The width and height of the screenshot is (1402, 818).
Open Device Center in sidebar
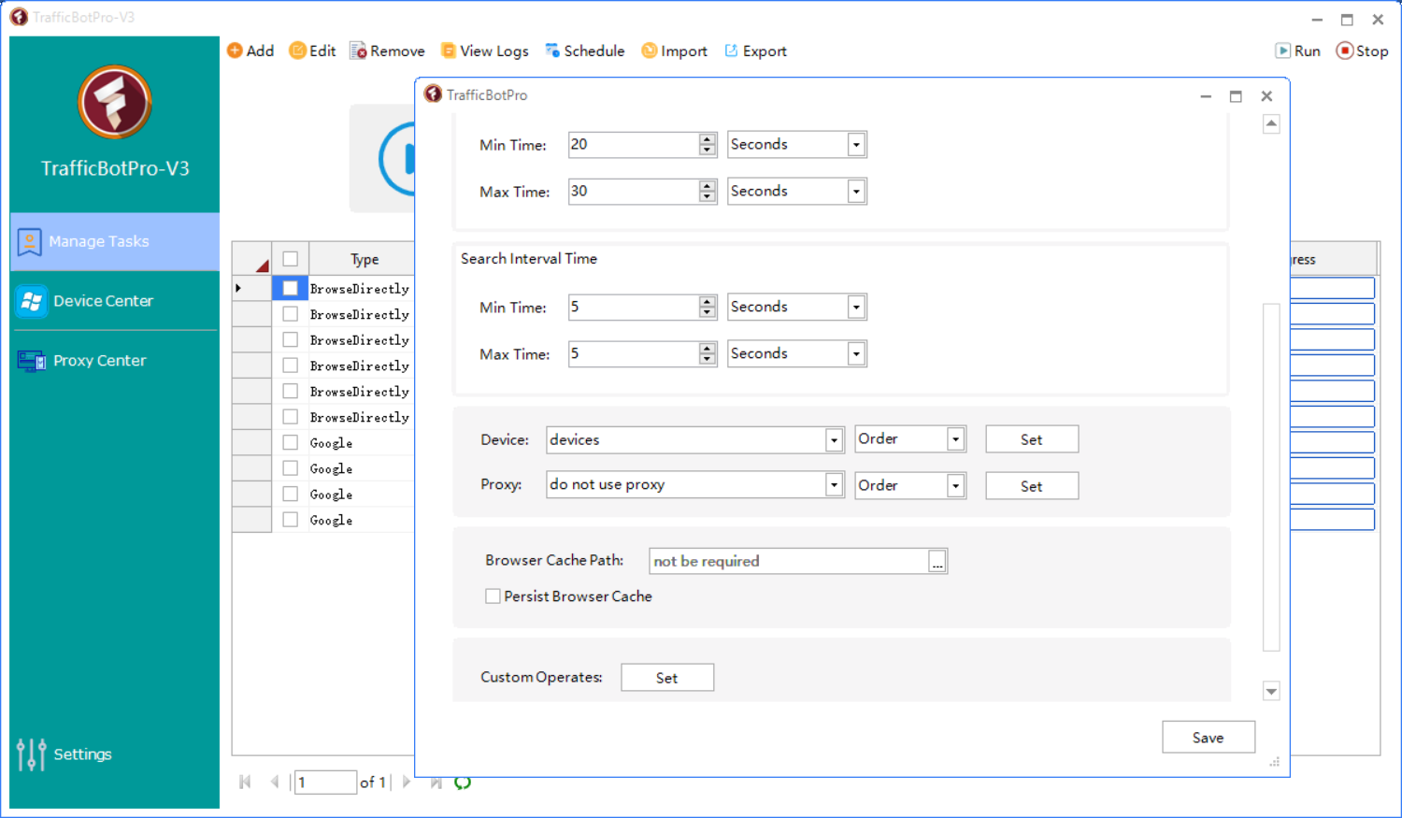[x=115, y=301]
